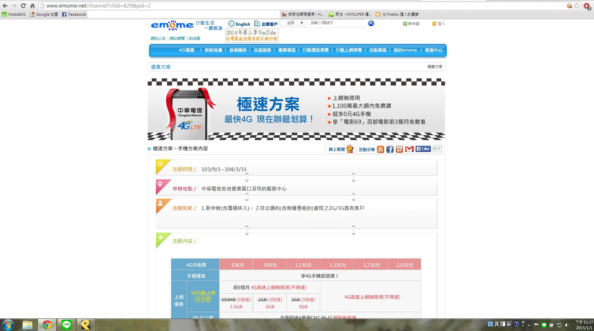
Task: Open Firefox imported bookmarks folder
Action: (397, 14)
